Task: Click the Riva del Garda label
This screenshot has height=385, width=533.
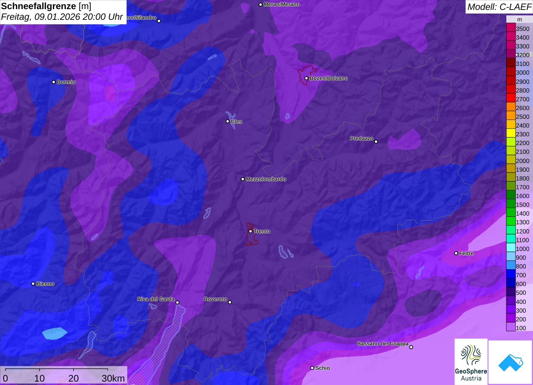Action: 156,299
